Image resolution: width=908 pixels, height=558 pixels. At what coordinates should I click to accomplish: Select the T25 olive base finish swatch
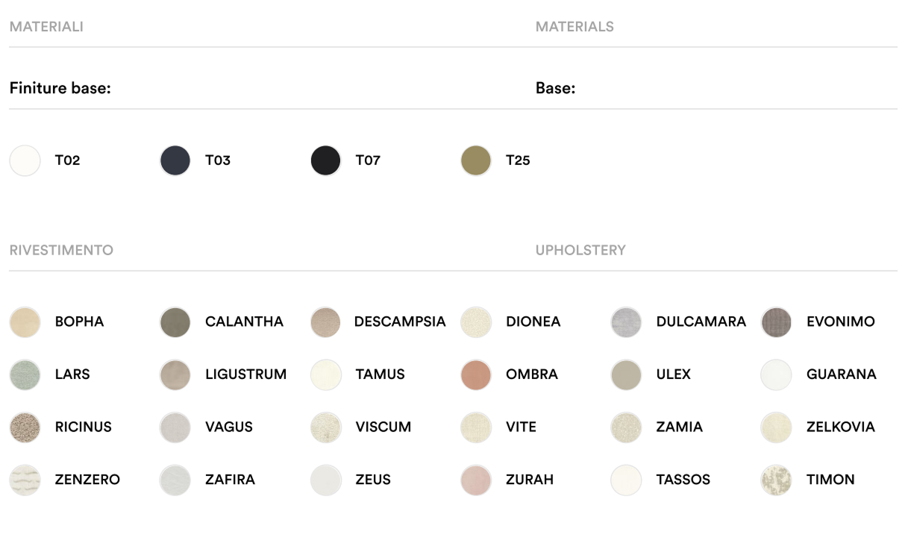tap(476, 160)
